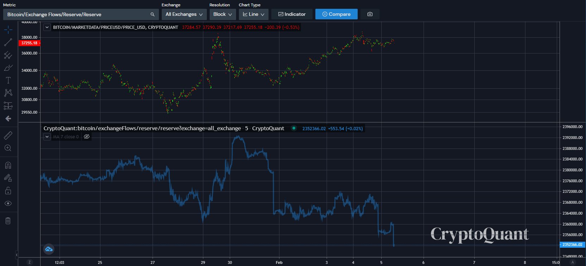The height and width of the screenshot is (266, 586).
Task: Click the Indicator button
Action: pyautogui.click(x=292, y=14)
